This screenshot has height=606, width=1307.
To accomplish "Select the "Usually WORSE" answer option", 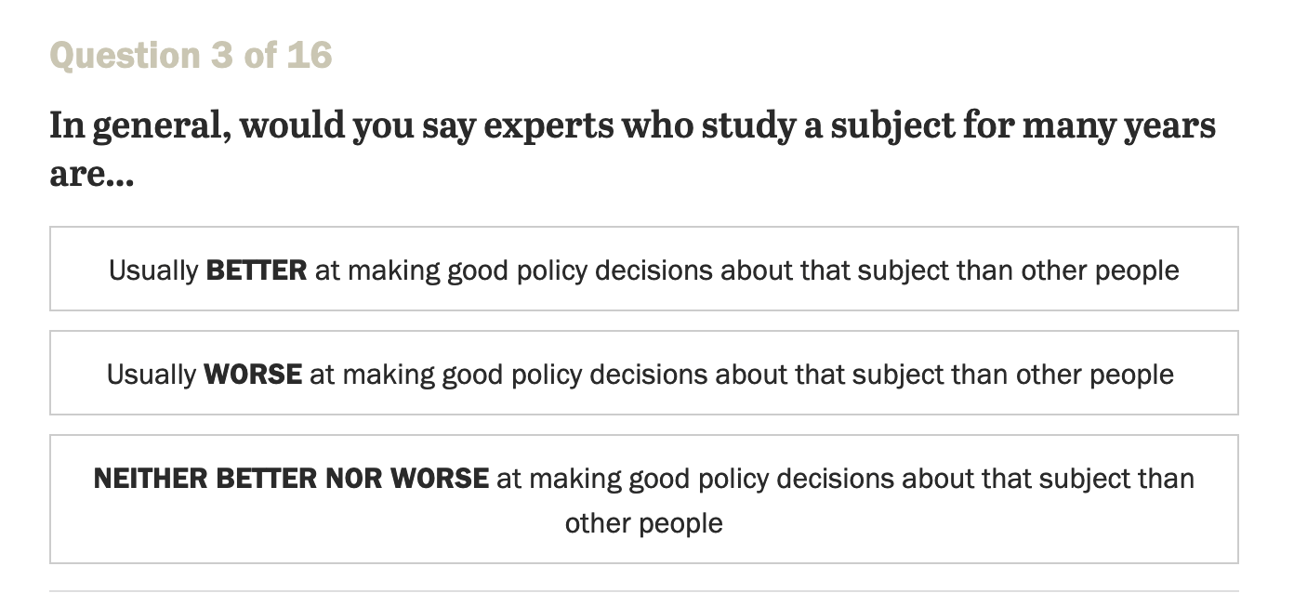I will click(x=643, y=373).
